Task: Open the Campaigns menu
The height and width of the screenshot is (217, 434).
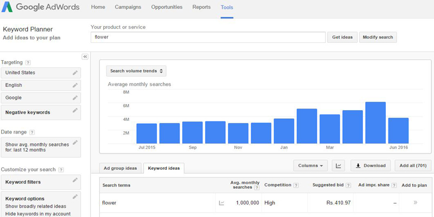Action: (128, 7)
